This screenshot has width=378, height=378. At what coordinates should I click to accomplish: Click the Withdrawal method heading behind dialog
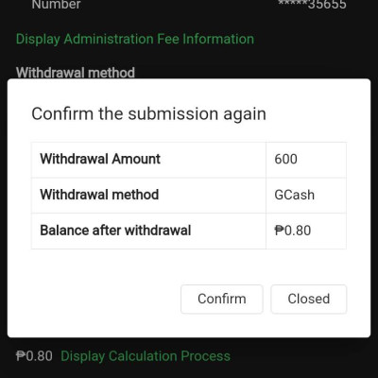(76, 73)
